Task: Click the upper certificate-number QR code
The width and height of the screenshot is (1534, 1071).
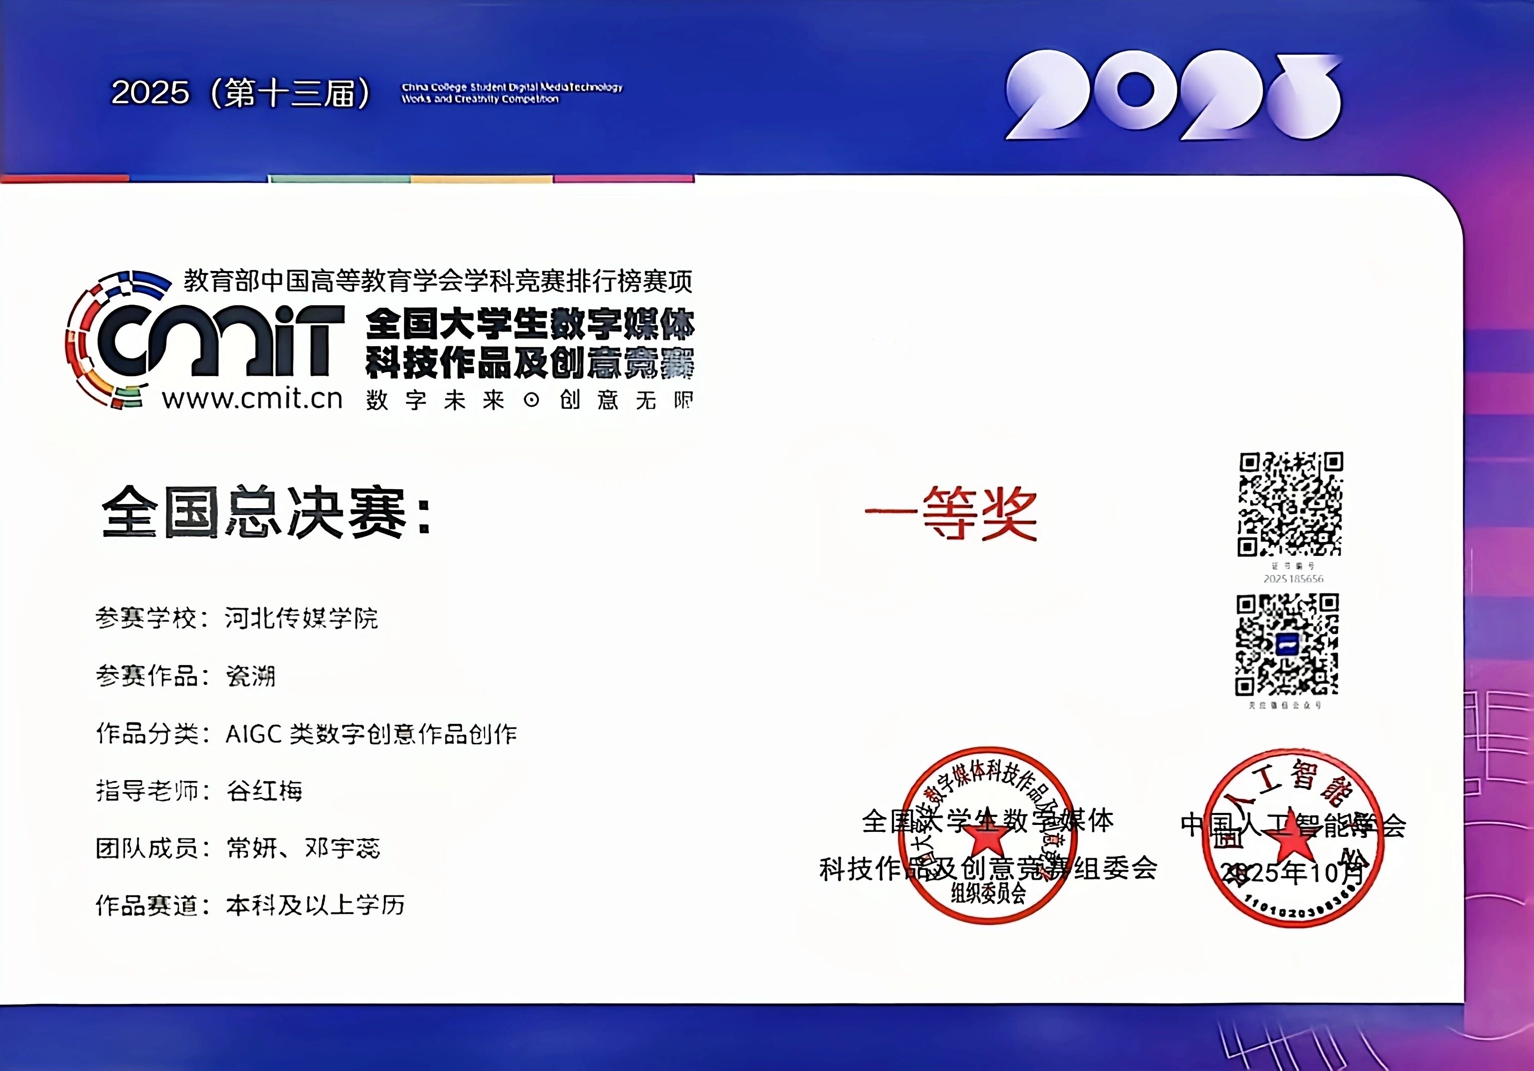Action: pyautogui.click(x=1290, y=505)
